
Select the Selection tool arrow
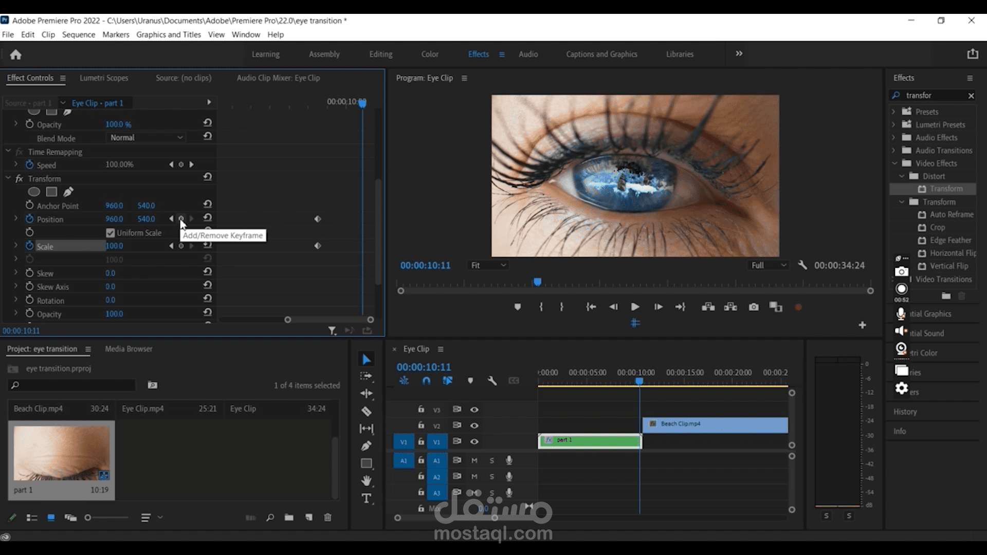tap(366, 359)
